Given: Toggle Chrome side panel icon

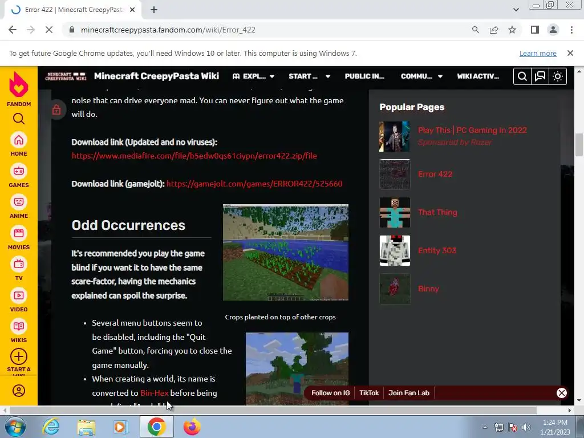Looking at the screenshot, I should point(535,30).
